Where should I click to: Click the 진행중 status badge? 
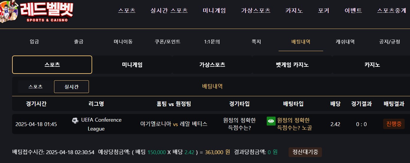[x=394, y=124]
